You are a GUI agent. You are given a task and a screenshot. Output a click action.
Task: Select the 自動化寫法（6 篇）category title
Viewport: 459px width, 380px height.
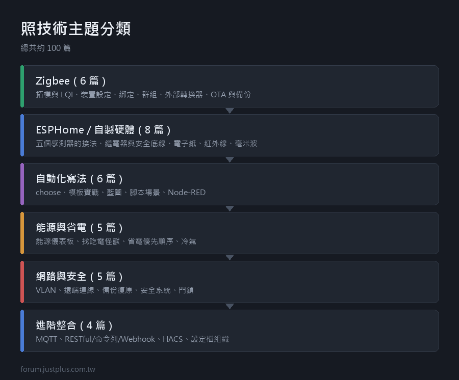(x=80, y=178)
